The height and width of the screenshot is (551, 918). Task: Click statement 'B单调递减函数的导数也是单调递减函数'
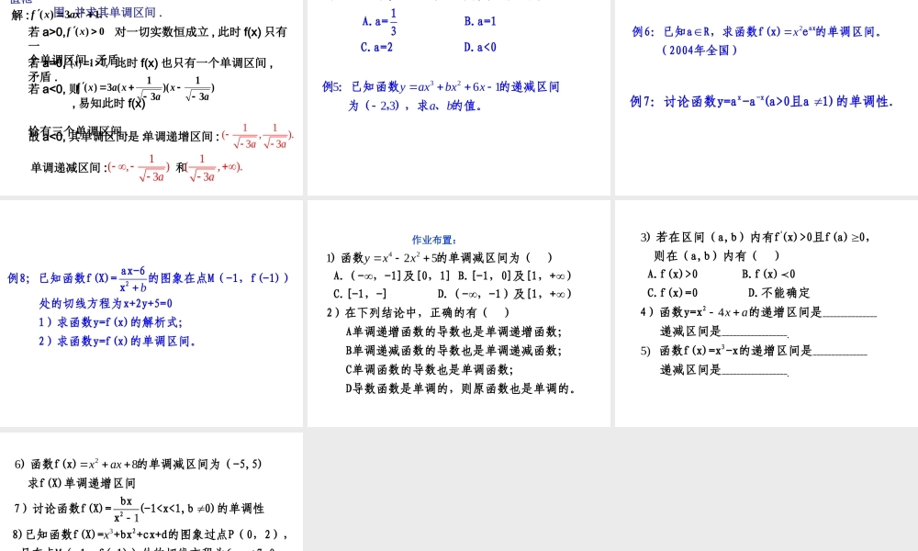pos(453,351)
